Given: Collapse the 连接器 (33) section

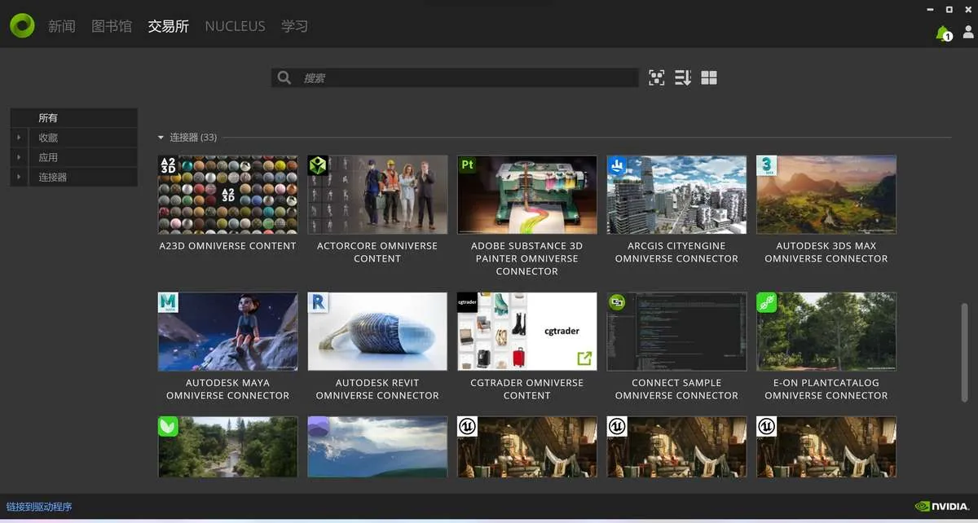Looking at the screenshot, I should [x=161, y=138].
